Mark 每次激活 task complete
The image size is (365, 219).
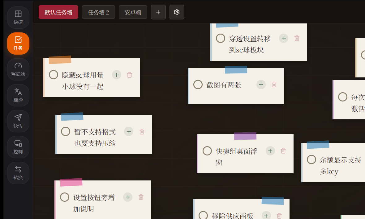(343, 97)
